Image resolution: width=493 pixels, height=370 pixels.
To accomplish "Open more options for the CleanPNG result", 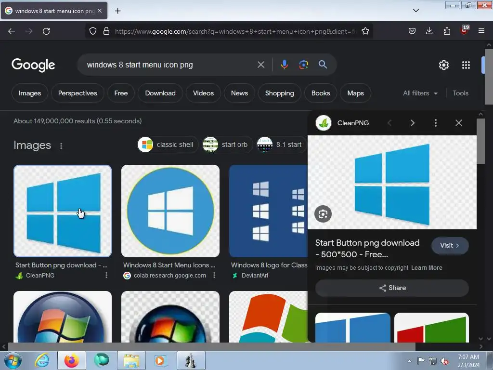I will (x=106, y=275).
